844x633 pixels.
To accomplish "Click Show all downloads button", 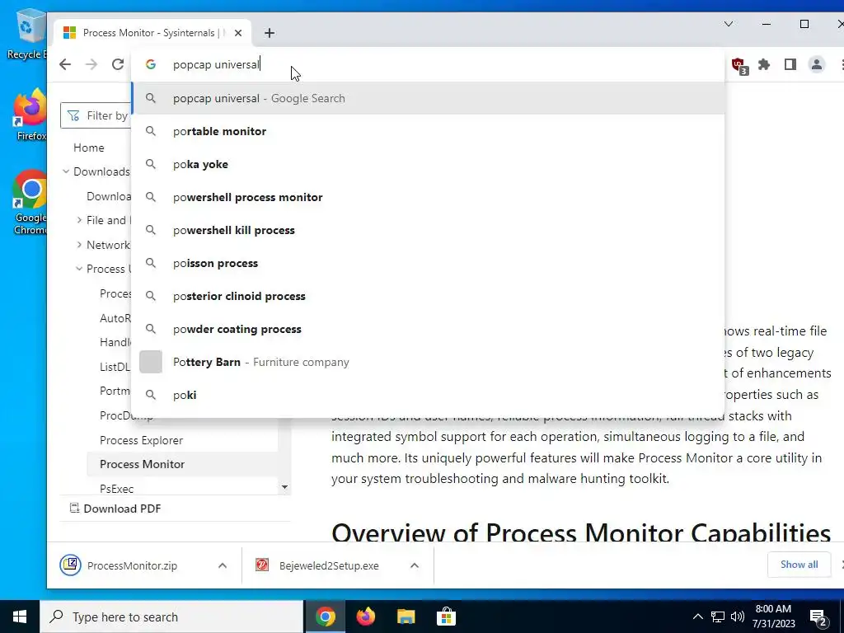I will [799, 565].
